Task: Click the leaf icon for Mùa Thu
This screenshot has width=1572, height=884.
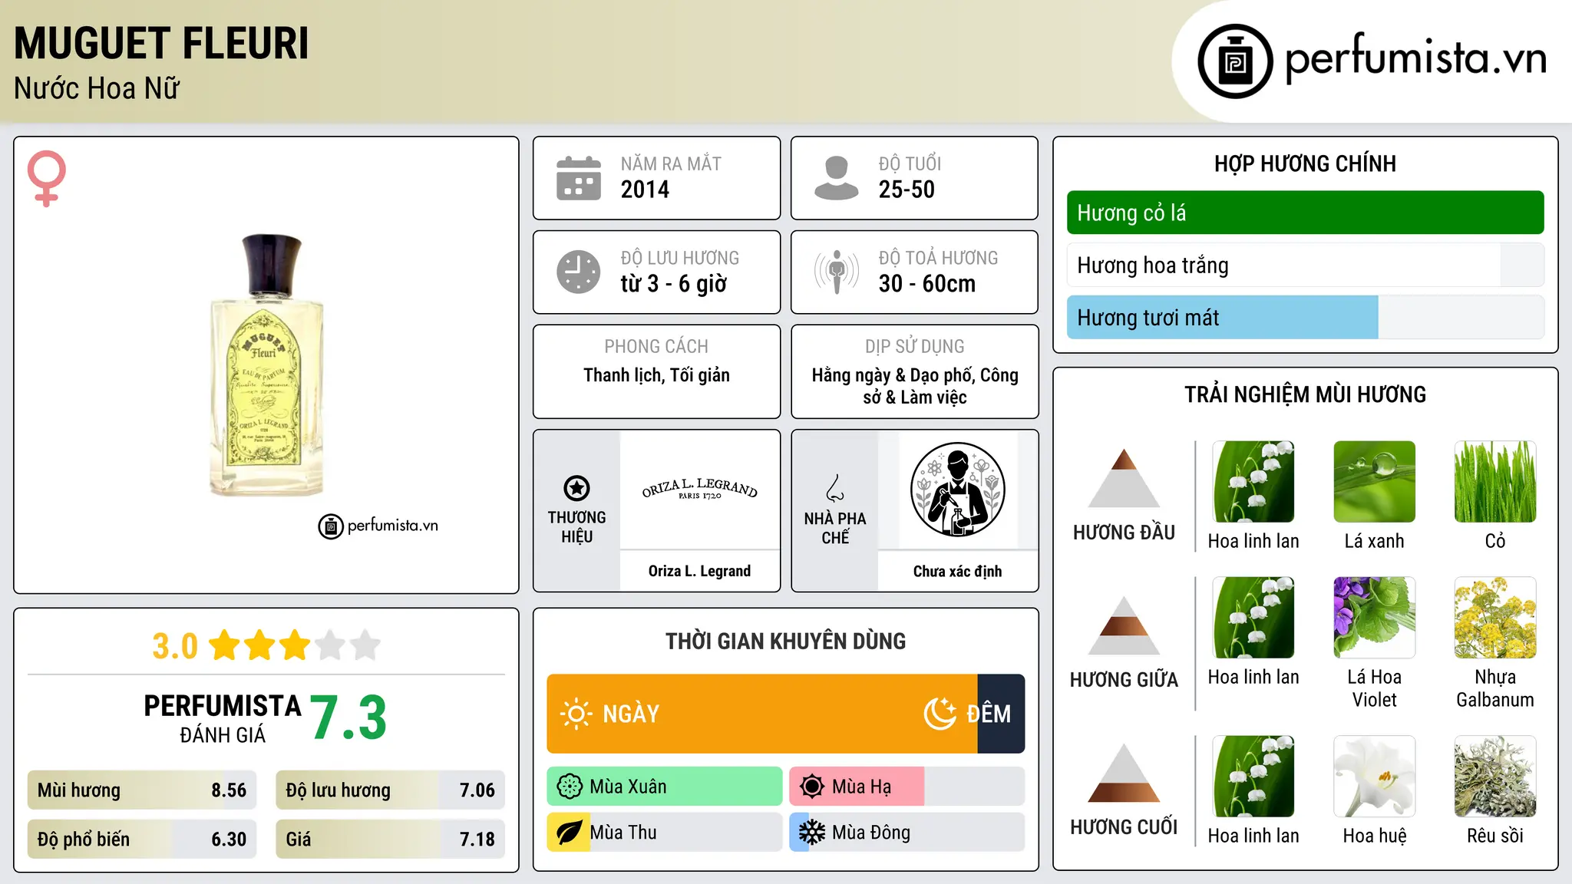Action: [569, 833]
